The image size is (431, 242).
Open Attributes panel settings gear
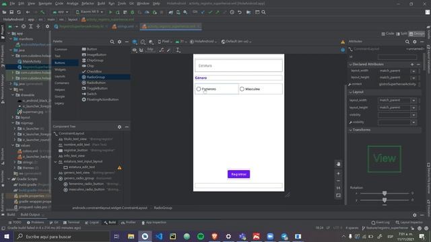click(415, 42)
